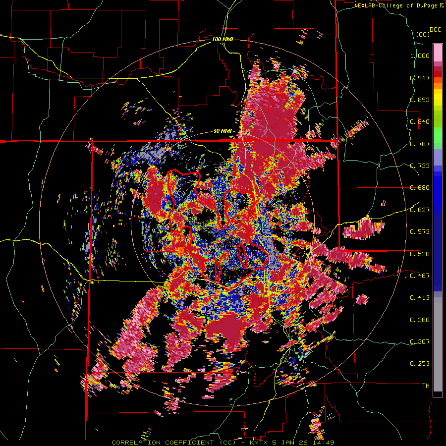Click the 100 NMI range ring label
Image resolution: width=446 pixels, height=446 pixels.
pyautogui.click(x=223, y=39)
